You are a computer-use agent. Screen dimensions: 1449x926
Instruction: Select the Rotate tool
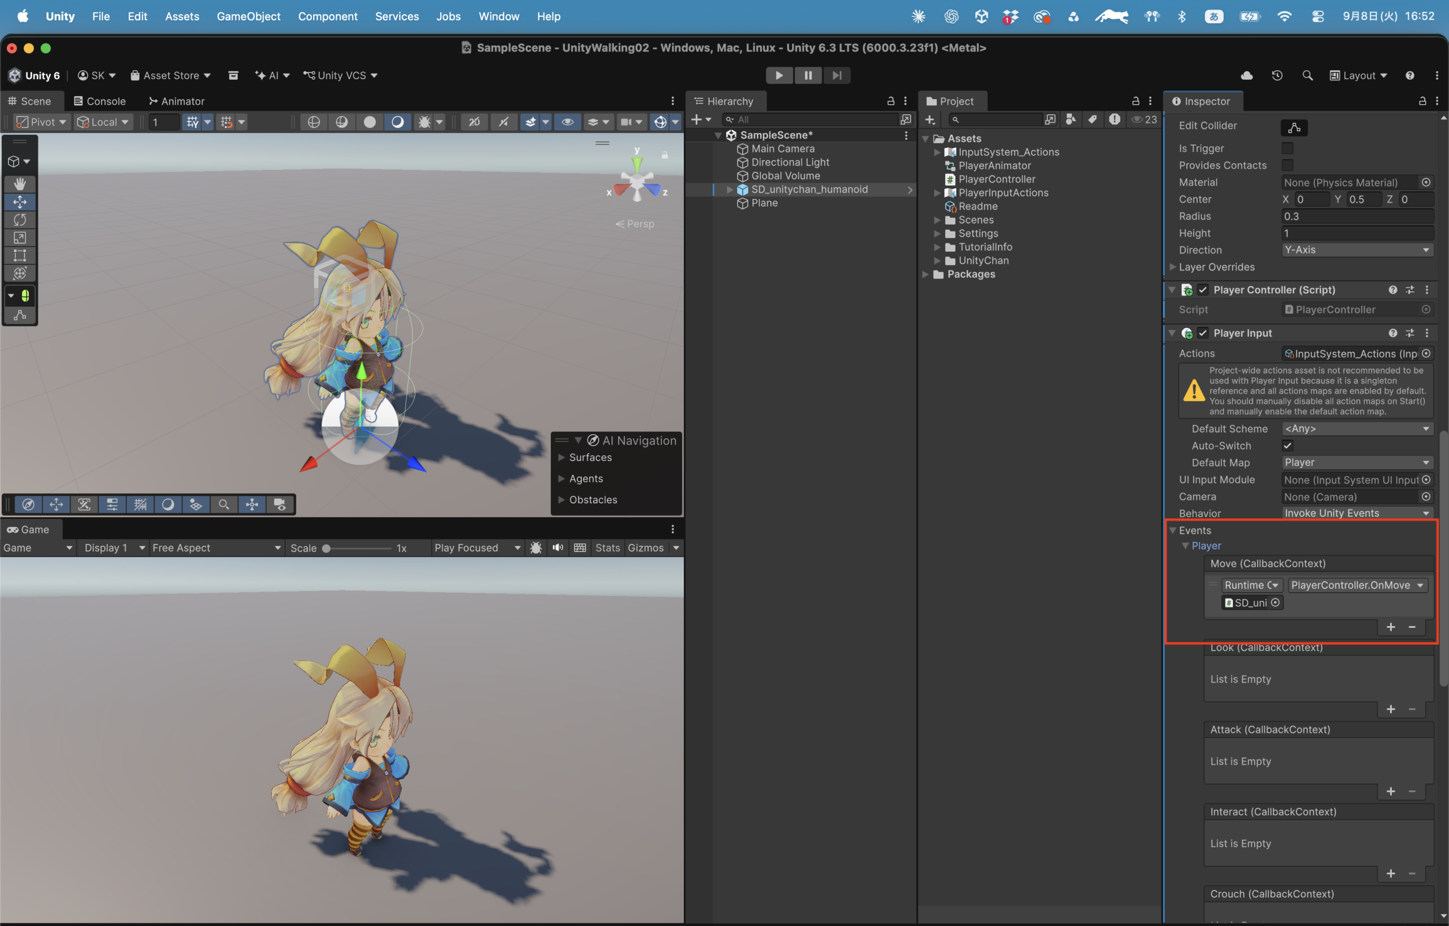19,220
